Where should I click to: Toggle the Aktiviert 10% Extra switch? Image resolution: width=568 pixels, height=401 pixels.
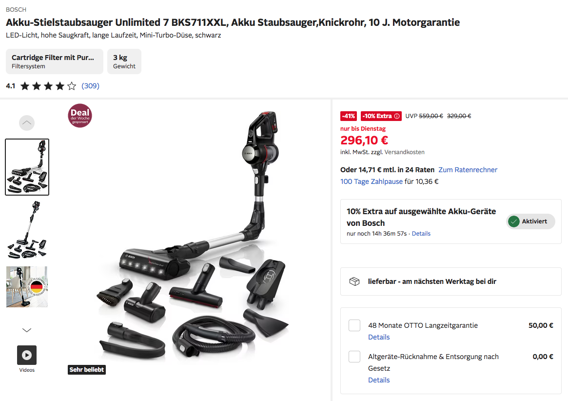click(530, 221)
